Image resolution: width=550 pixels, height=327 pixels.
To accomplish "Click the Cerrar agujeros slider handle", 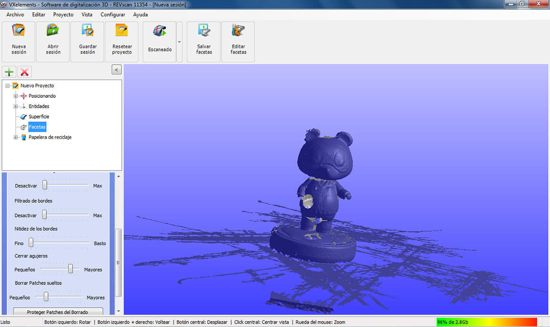I will [70, 269].
